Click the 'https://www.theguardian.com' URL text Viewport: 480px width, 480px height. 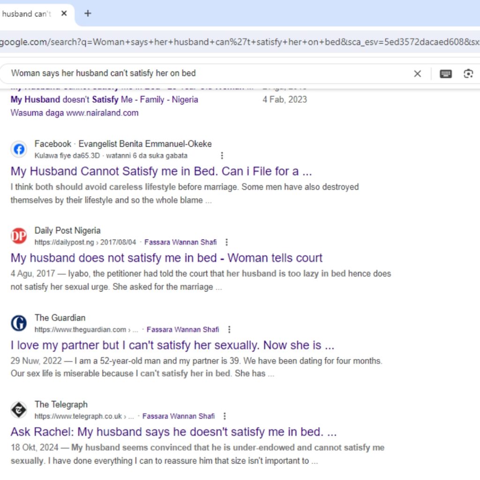click(x=80, y=330)
